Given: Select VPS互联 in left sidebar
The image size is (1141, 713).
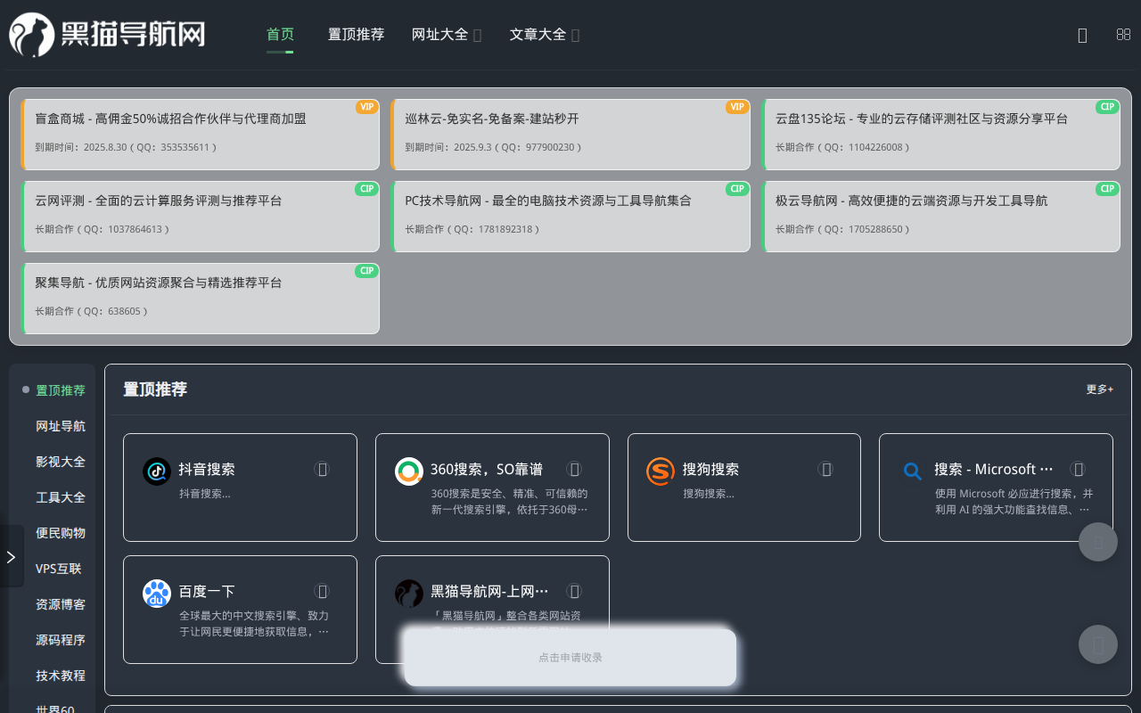Looking at the screenshot, I should pyautogui.click(x=58, y=569).
